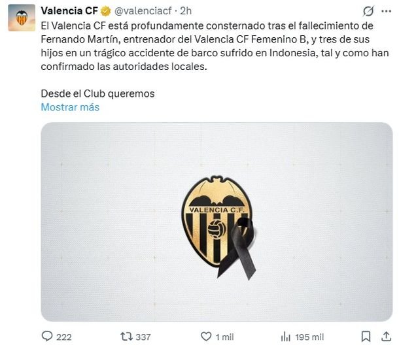
Task: Click the Grok icon beside the more options dots
Action: 368,11
